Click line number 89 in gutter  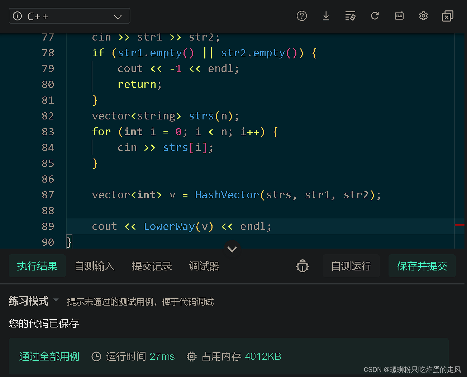[x=48, y=226]
